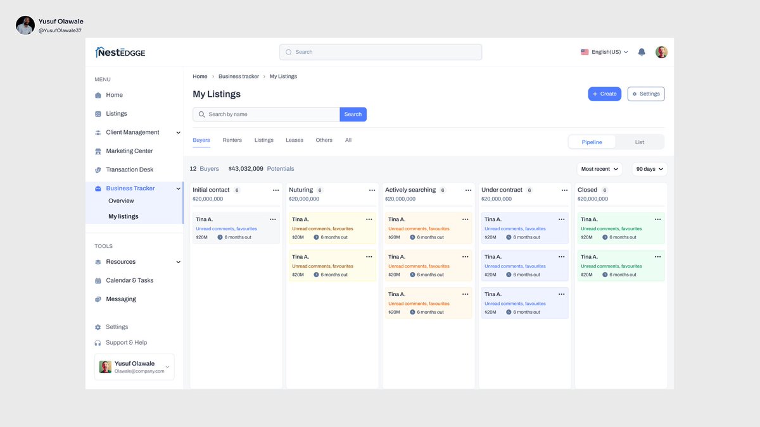Select the Pipeline view toggle
Viewport: 760px width, 427px height.
[x=592, y=142]
